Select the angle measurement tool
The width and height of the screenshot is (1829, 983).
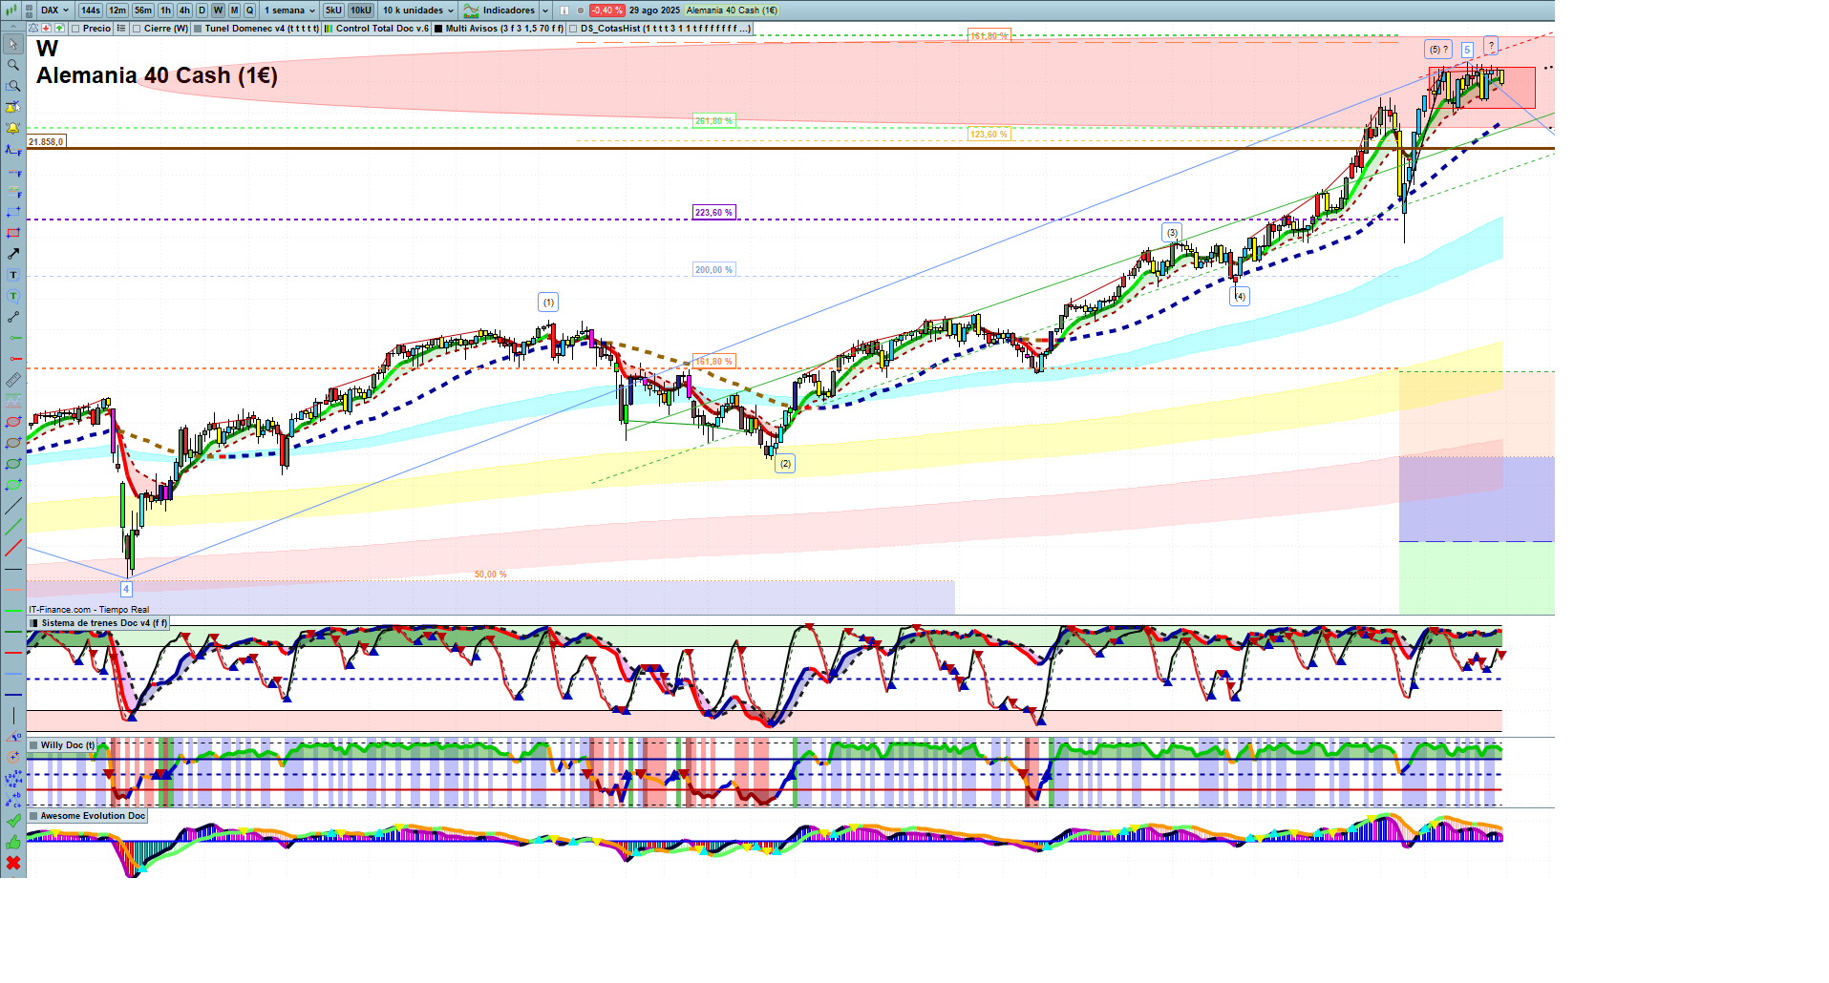(x=13, y=737)
